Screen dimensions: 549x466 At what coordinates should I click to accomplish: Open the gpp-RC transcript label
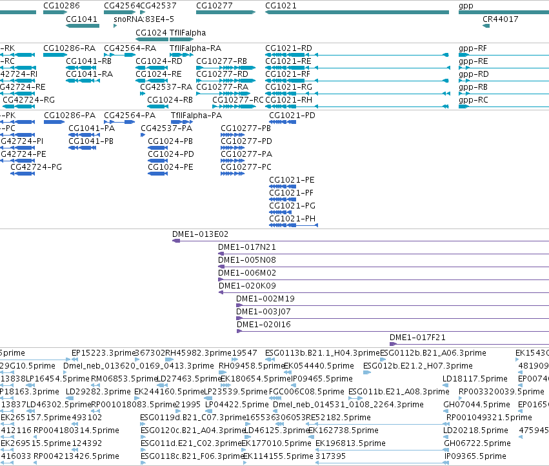pyautogui.click(x=474, y=101)
